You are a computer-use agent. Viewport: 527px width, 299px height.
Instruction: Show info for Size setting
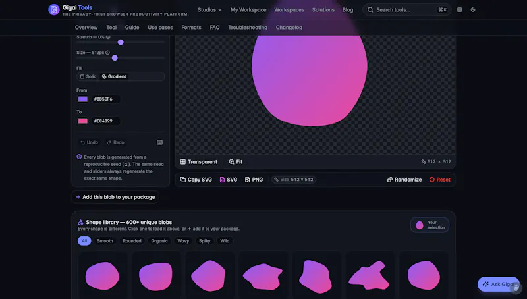click(x=107, y=53)
